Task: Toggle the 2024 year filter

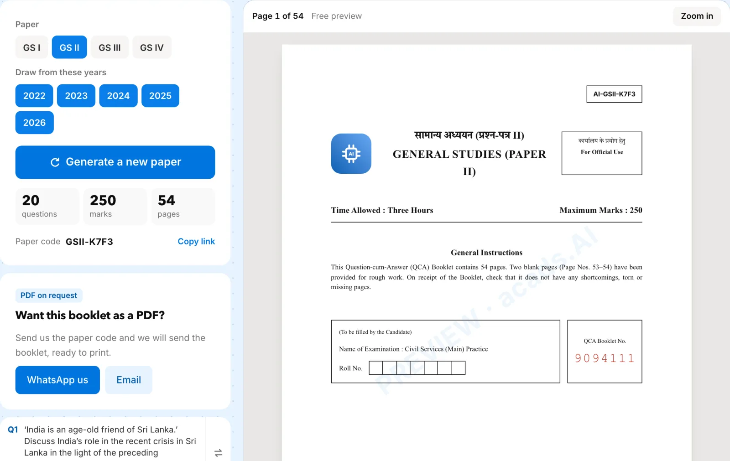Action: 118,96
